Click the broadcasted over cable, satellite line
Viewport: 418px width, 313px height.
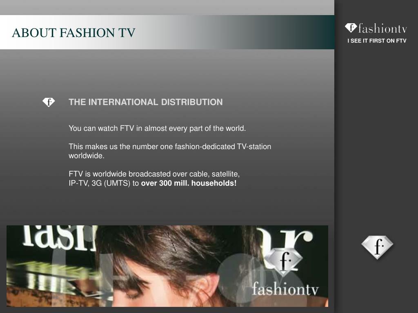pos(154,174)
